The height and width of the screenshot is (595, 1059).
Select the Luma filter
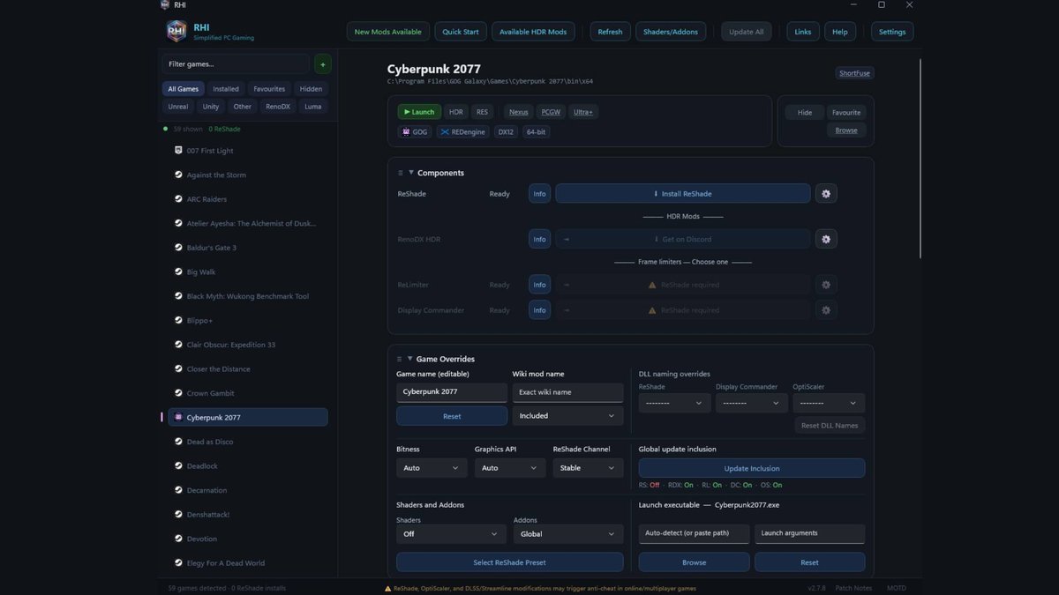point(312,107)
